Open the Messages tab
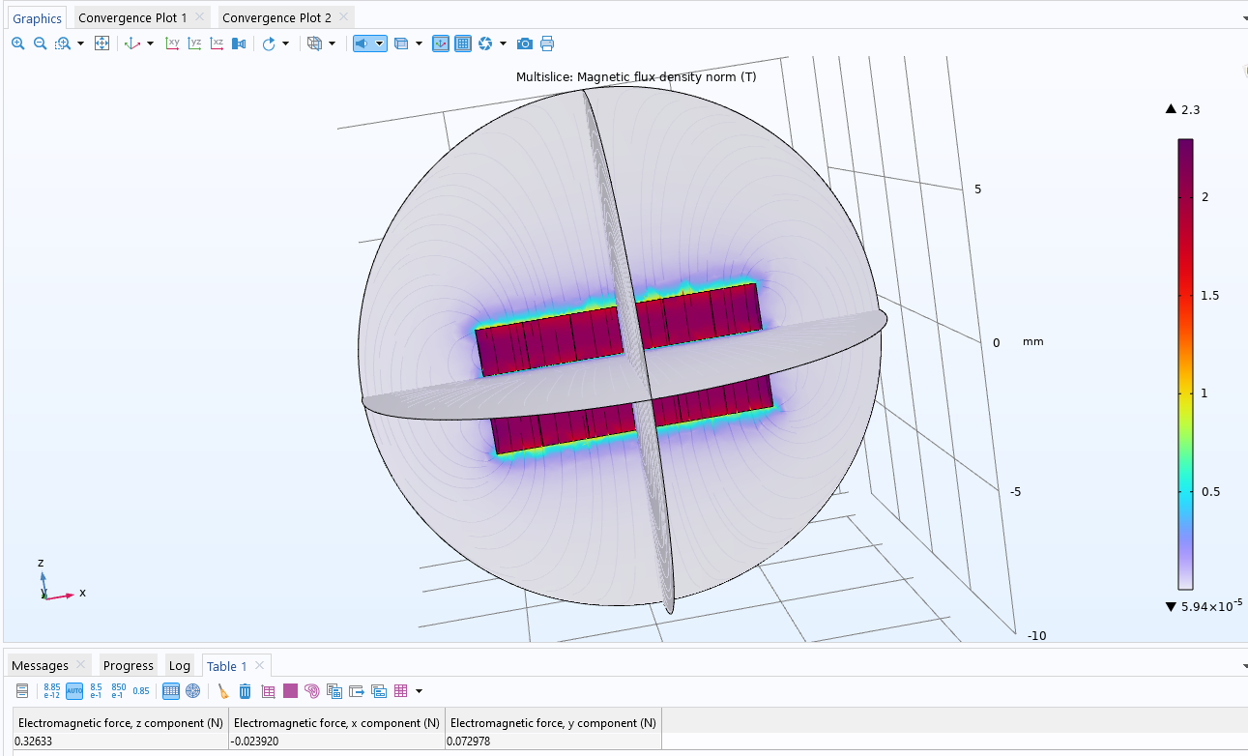This screenshot has width=1248, height=756. click(x=40, y=665)
